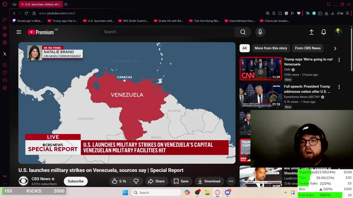Click the address bar URL youtube.com/watch
Viewport: 353px width, 198px height.
[x=57, y=13]
